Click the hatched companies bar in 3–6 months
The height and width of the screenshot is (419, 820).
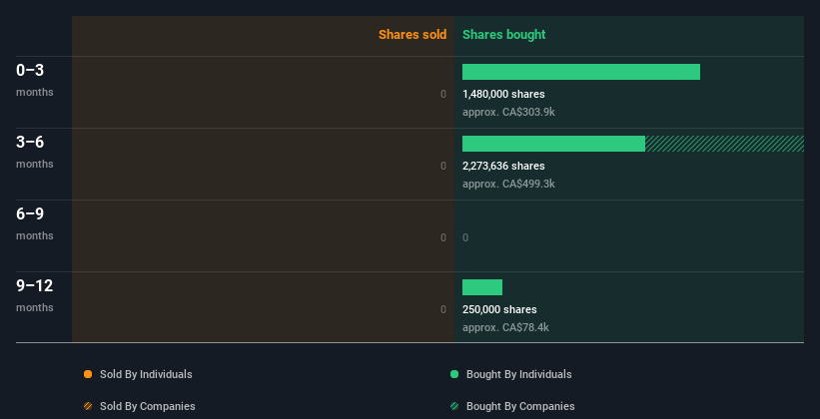click(724, 144)
